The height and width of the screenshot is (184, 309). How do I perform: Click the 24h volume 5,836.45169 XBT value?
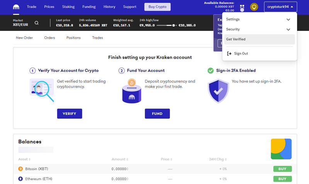(93, 25)
